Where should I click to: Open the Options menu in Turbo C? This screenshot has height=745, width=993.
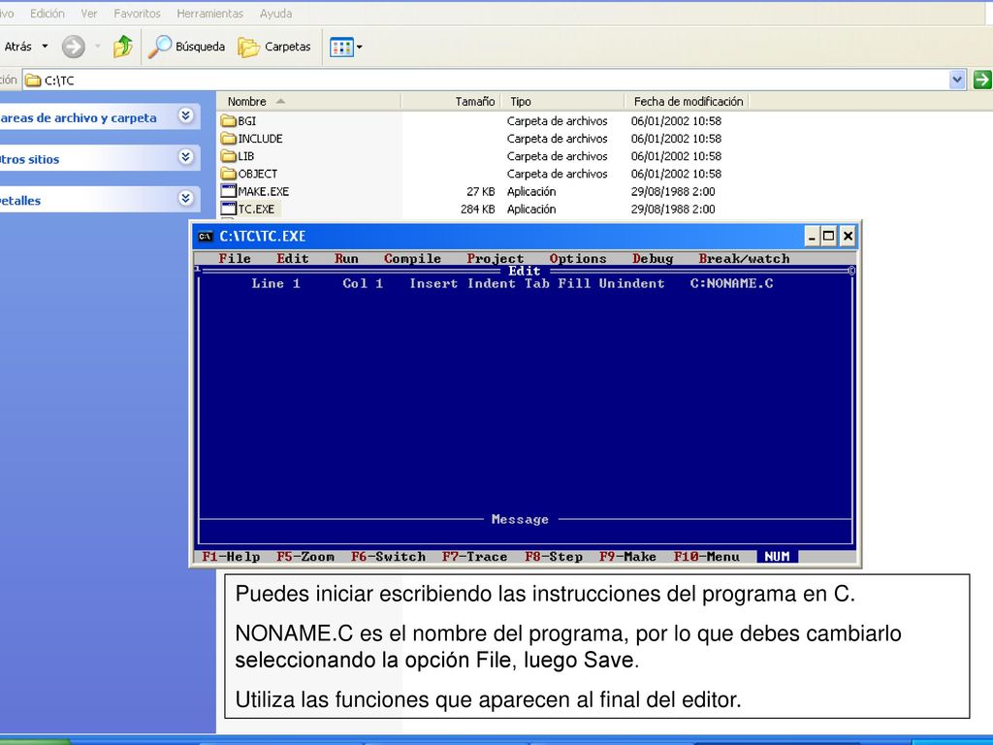(x=578, y=258)
